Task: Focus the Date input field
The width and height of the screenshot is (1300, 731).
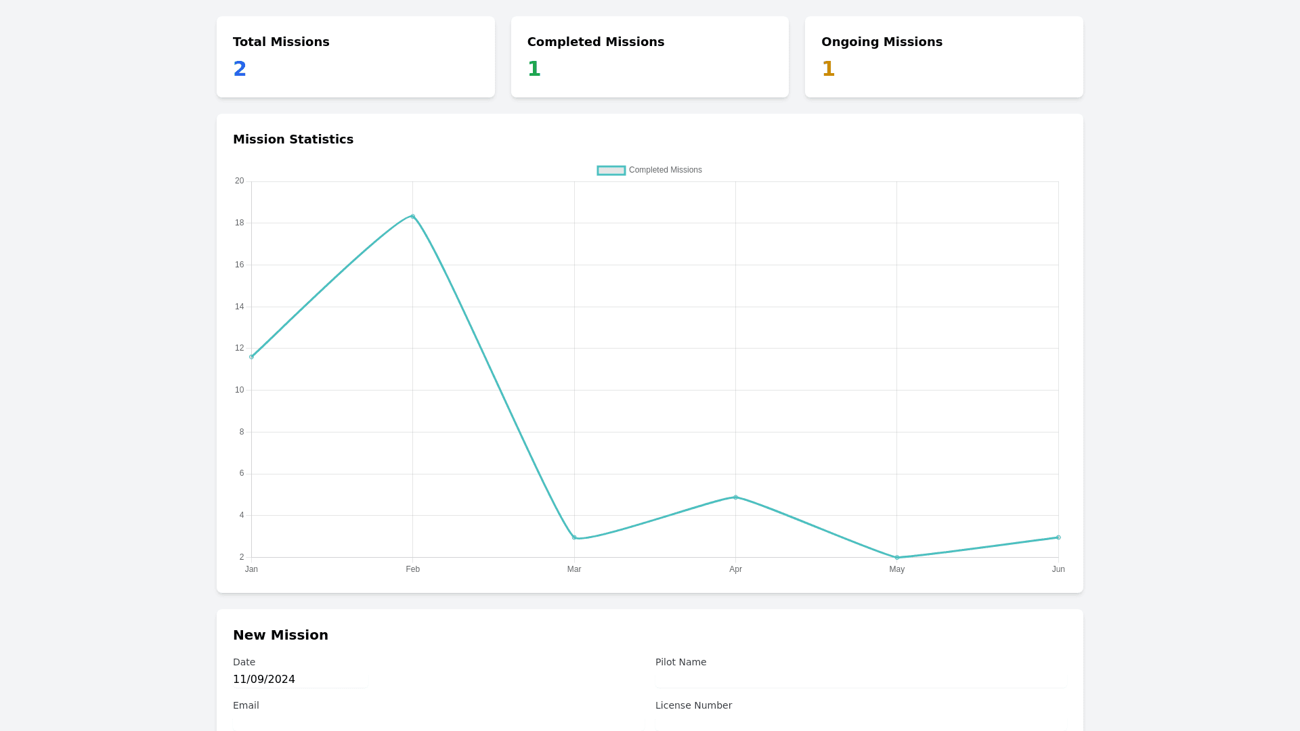Action: point(299,680)
